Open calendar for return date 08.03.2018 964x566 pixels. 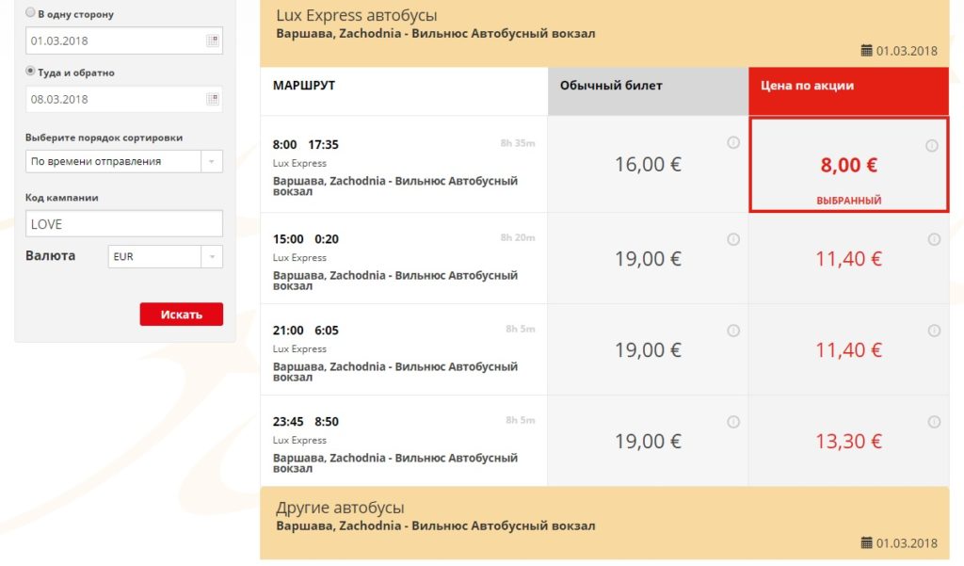pyautogui.click(x=212, y=99)
